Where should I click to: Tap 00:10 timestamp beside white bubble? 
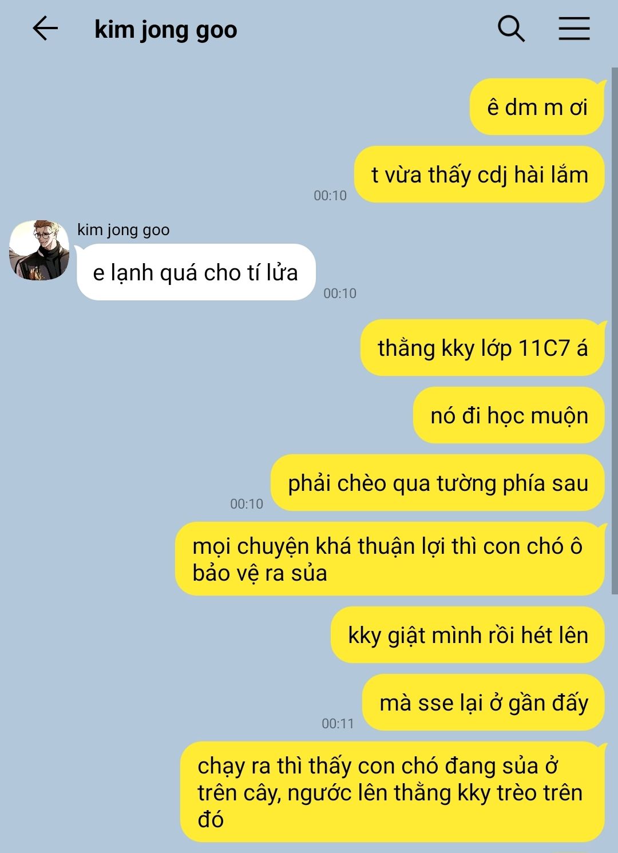click(340, 293)
